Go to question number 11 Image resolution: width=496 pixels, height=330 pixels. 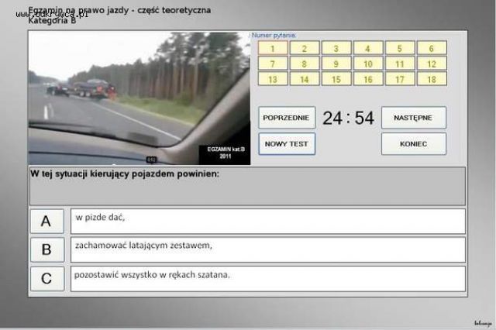click(400, 64)
